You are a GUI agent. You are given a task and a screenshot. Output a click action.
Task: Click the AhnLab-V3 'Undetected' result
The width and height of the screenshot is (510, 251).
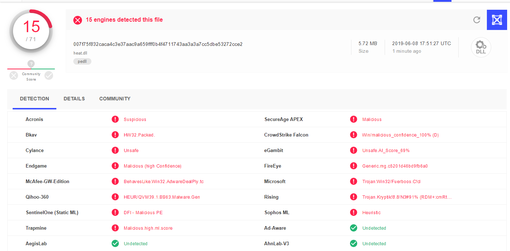374,244
